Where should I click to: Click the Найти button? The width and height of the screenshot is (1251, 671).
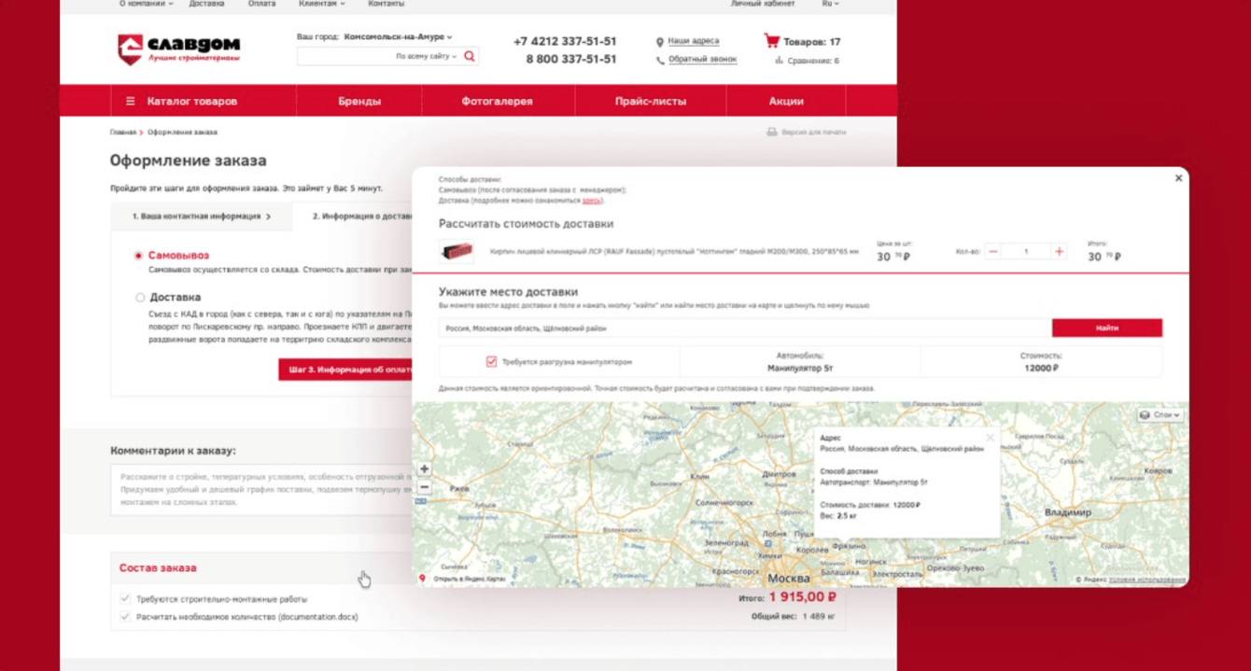point(1107,328)
